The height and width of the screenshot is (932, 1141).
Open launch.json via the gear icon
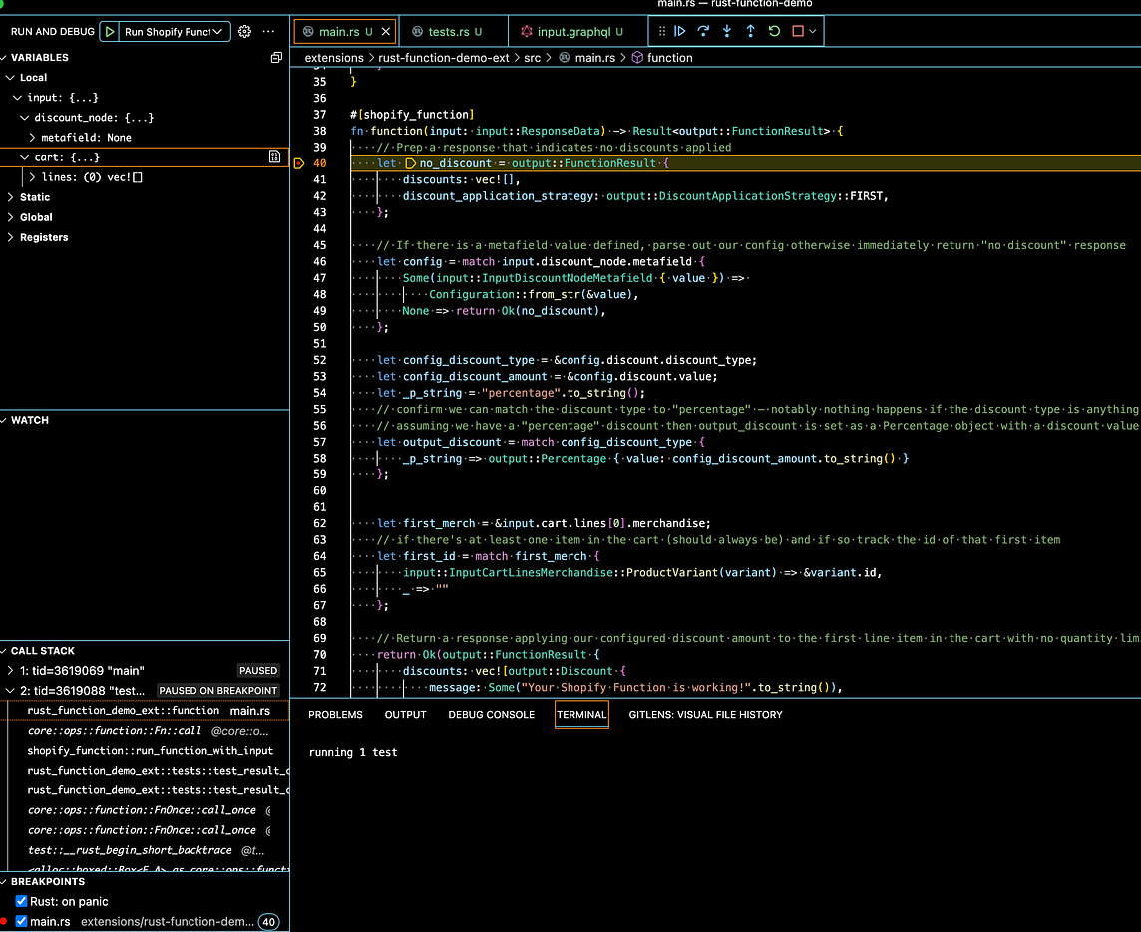point(244,32)
